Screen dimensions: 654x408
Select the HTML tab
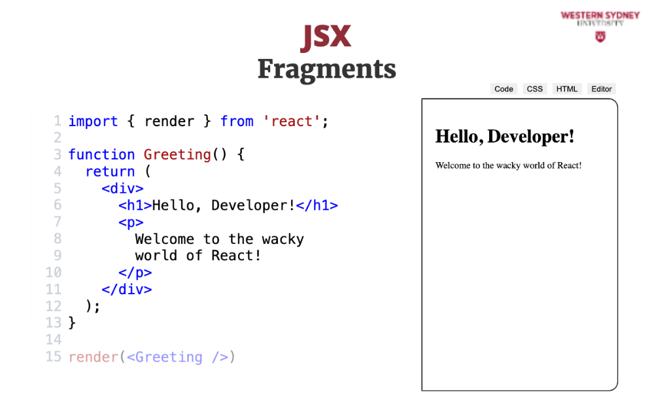click(x=567, y=89)
